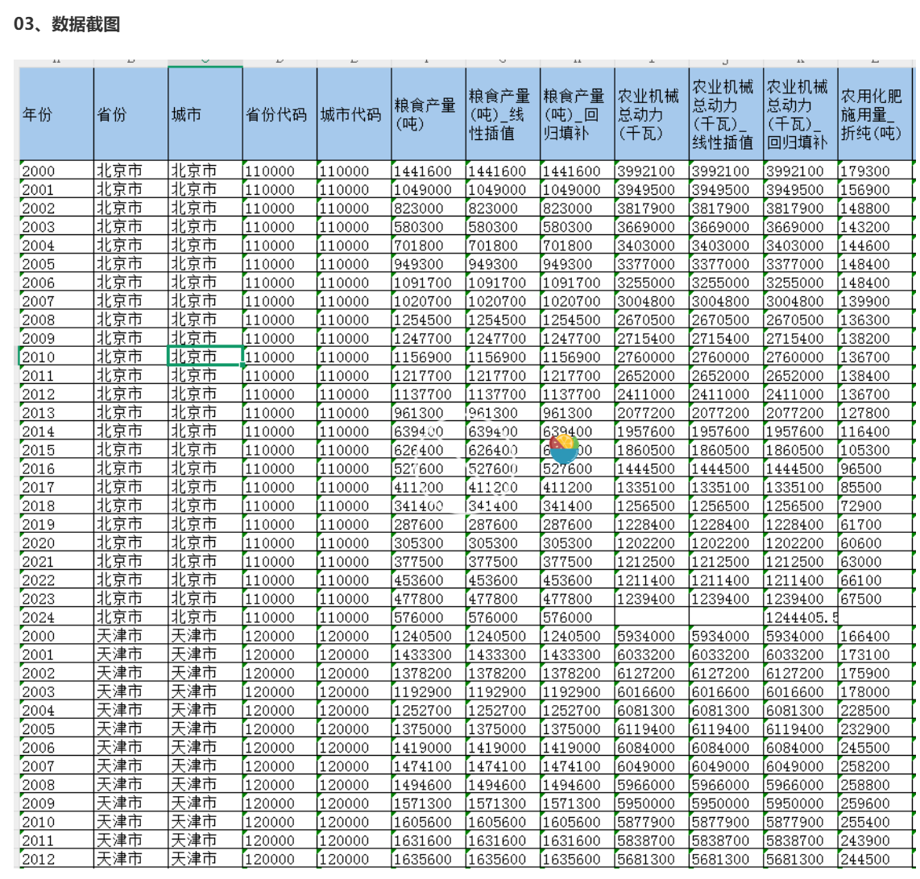This screenshot has width=920, height=879.
Task: Click the grain cell 1375000 under 线性插值
Action: tap(504, 729)
